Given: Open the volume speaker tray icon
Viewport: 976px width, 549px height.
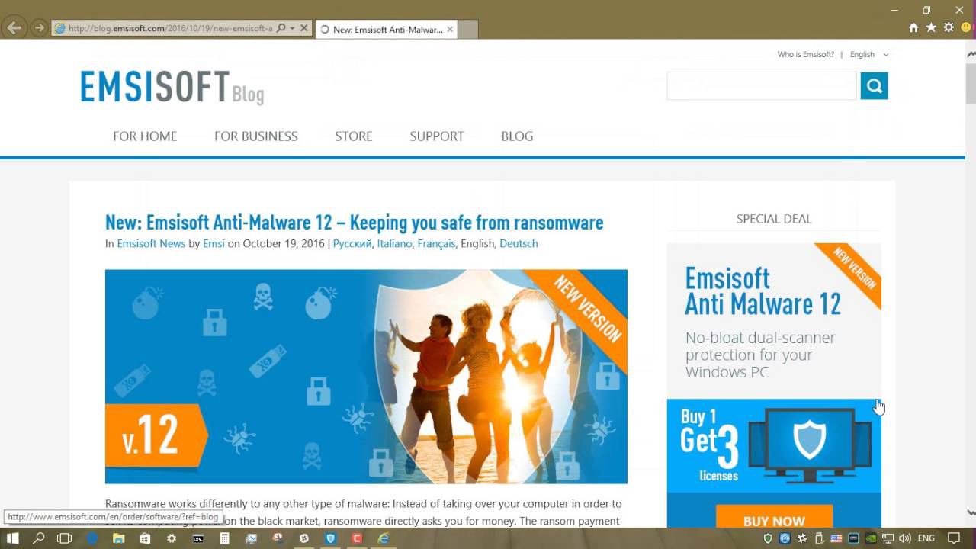Looking at the screenshot, I should coord(905,538).
